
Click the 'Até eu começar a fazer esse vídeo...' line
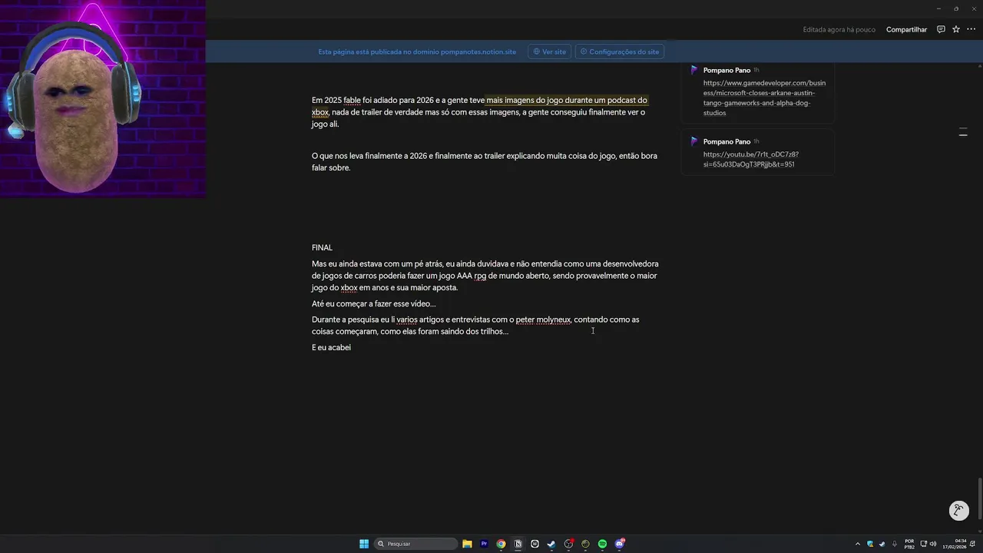[x=373, y=303]
